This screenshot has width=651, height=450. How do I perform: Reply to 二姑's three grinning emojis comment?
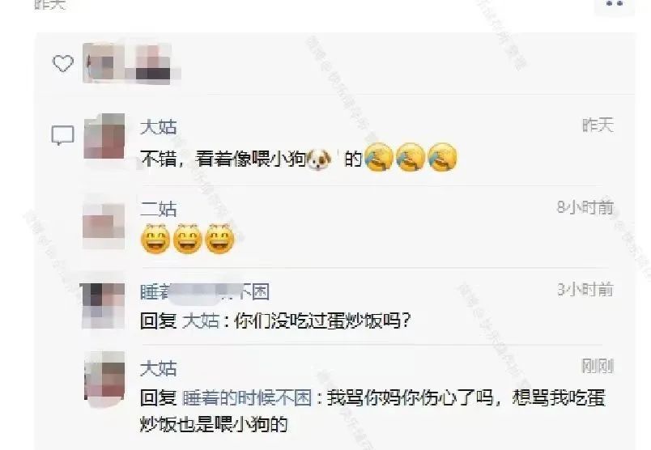point(187,239)
